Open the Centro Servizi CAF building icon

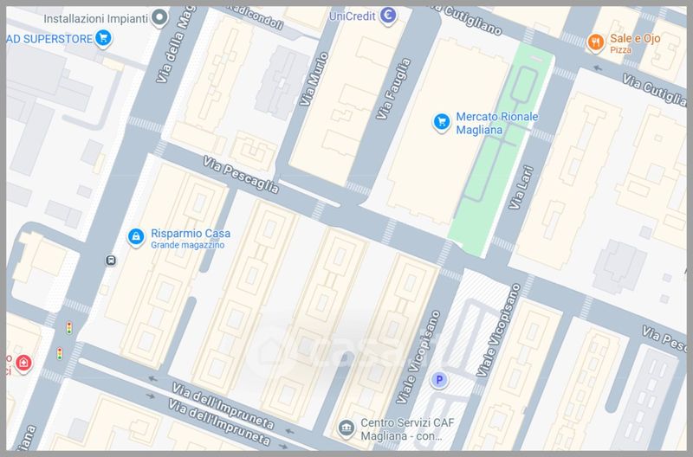coord(346,428)
